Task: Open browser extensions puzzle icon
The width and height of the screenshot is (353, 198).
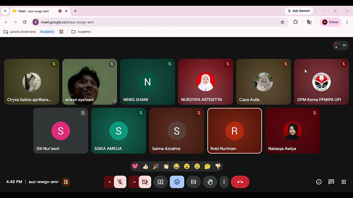Action: tap(295, 22)
